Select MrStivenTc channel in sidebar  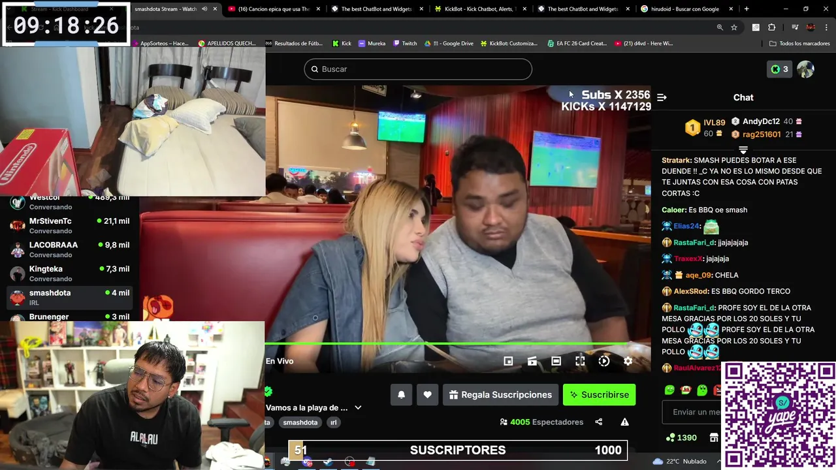69,225
